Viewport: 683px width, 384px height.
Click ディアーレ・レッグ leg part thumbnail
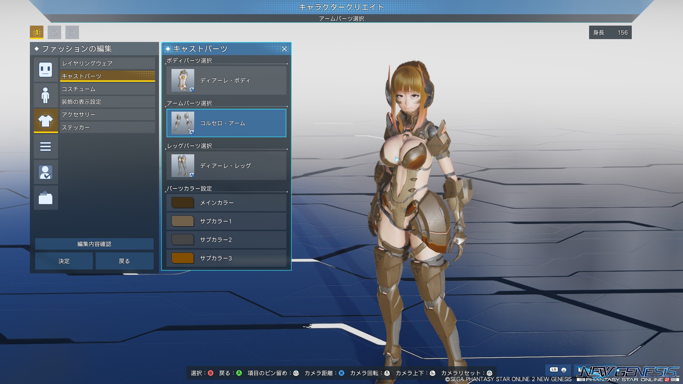[183, 166]
